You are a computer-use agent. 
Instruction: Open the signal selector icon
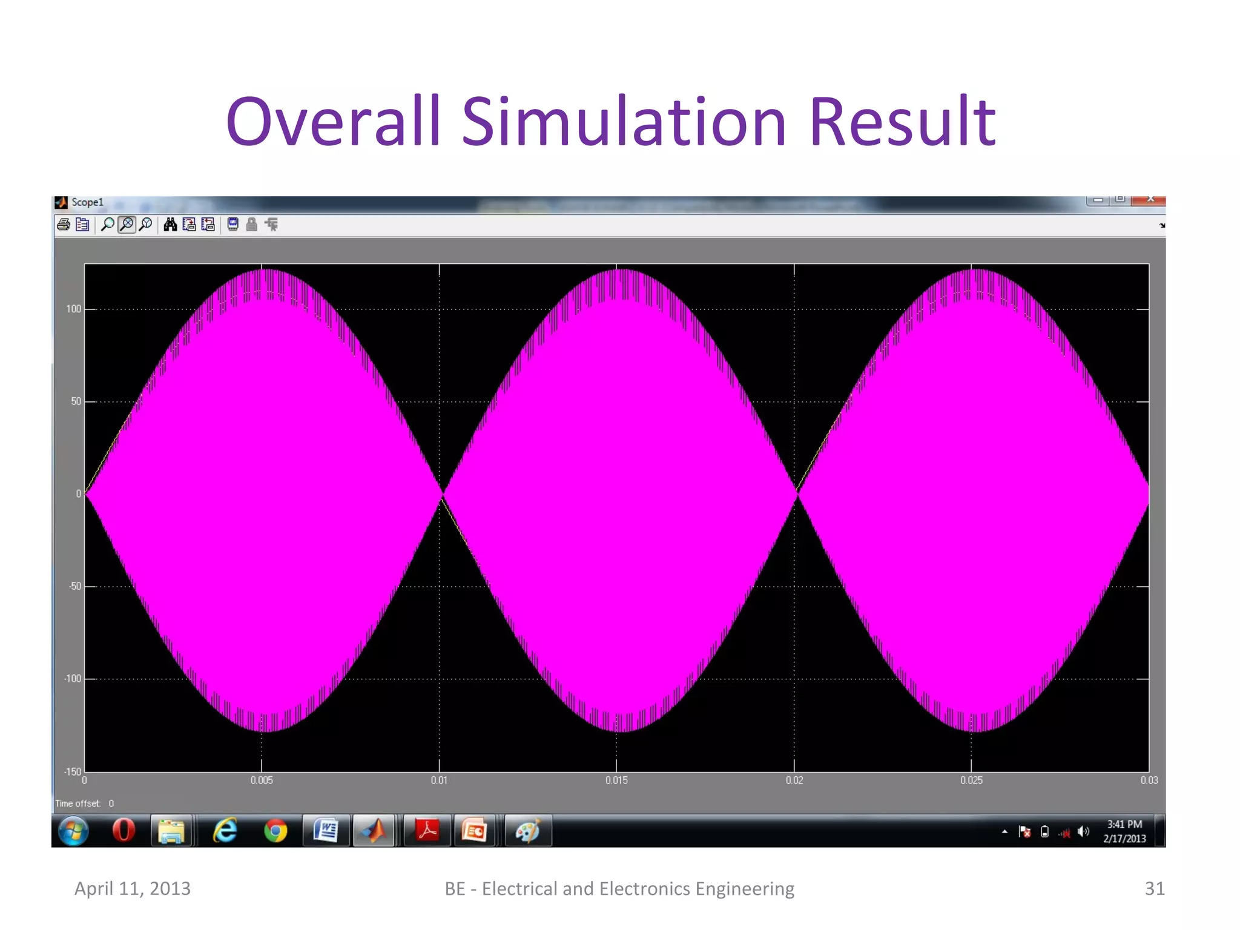[271, 225]
